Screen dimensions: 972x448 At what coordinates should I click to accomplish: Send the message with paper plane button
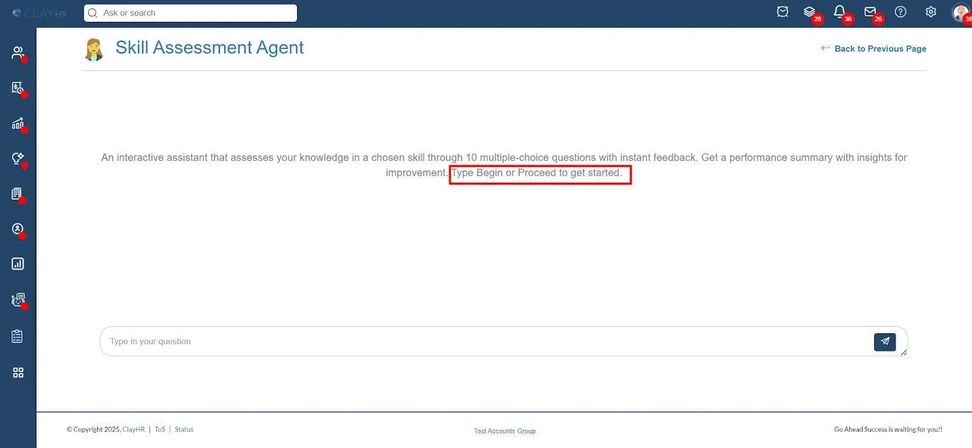[x=885, y=342]
